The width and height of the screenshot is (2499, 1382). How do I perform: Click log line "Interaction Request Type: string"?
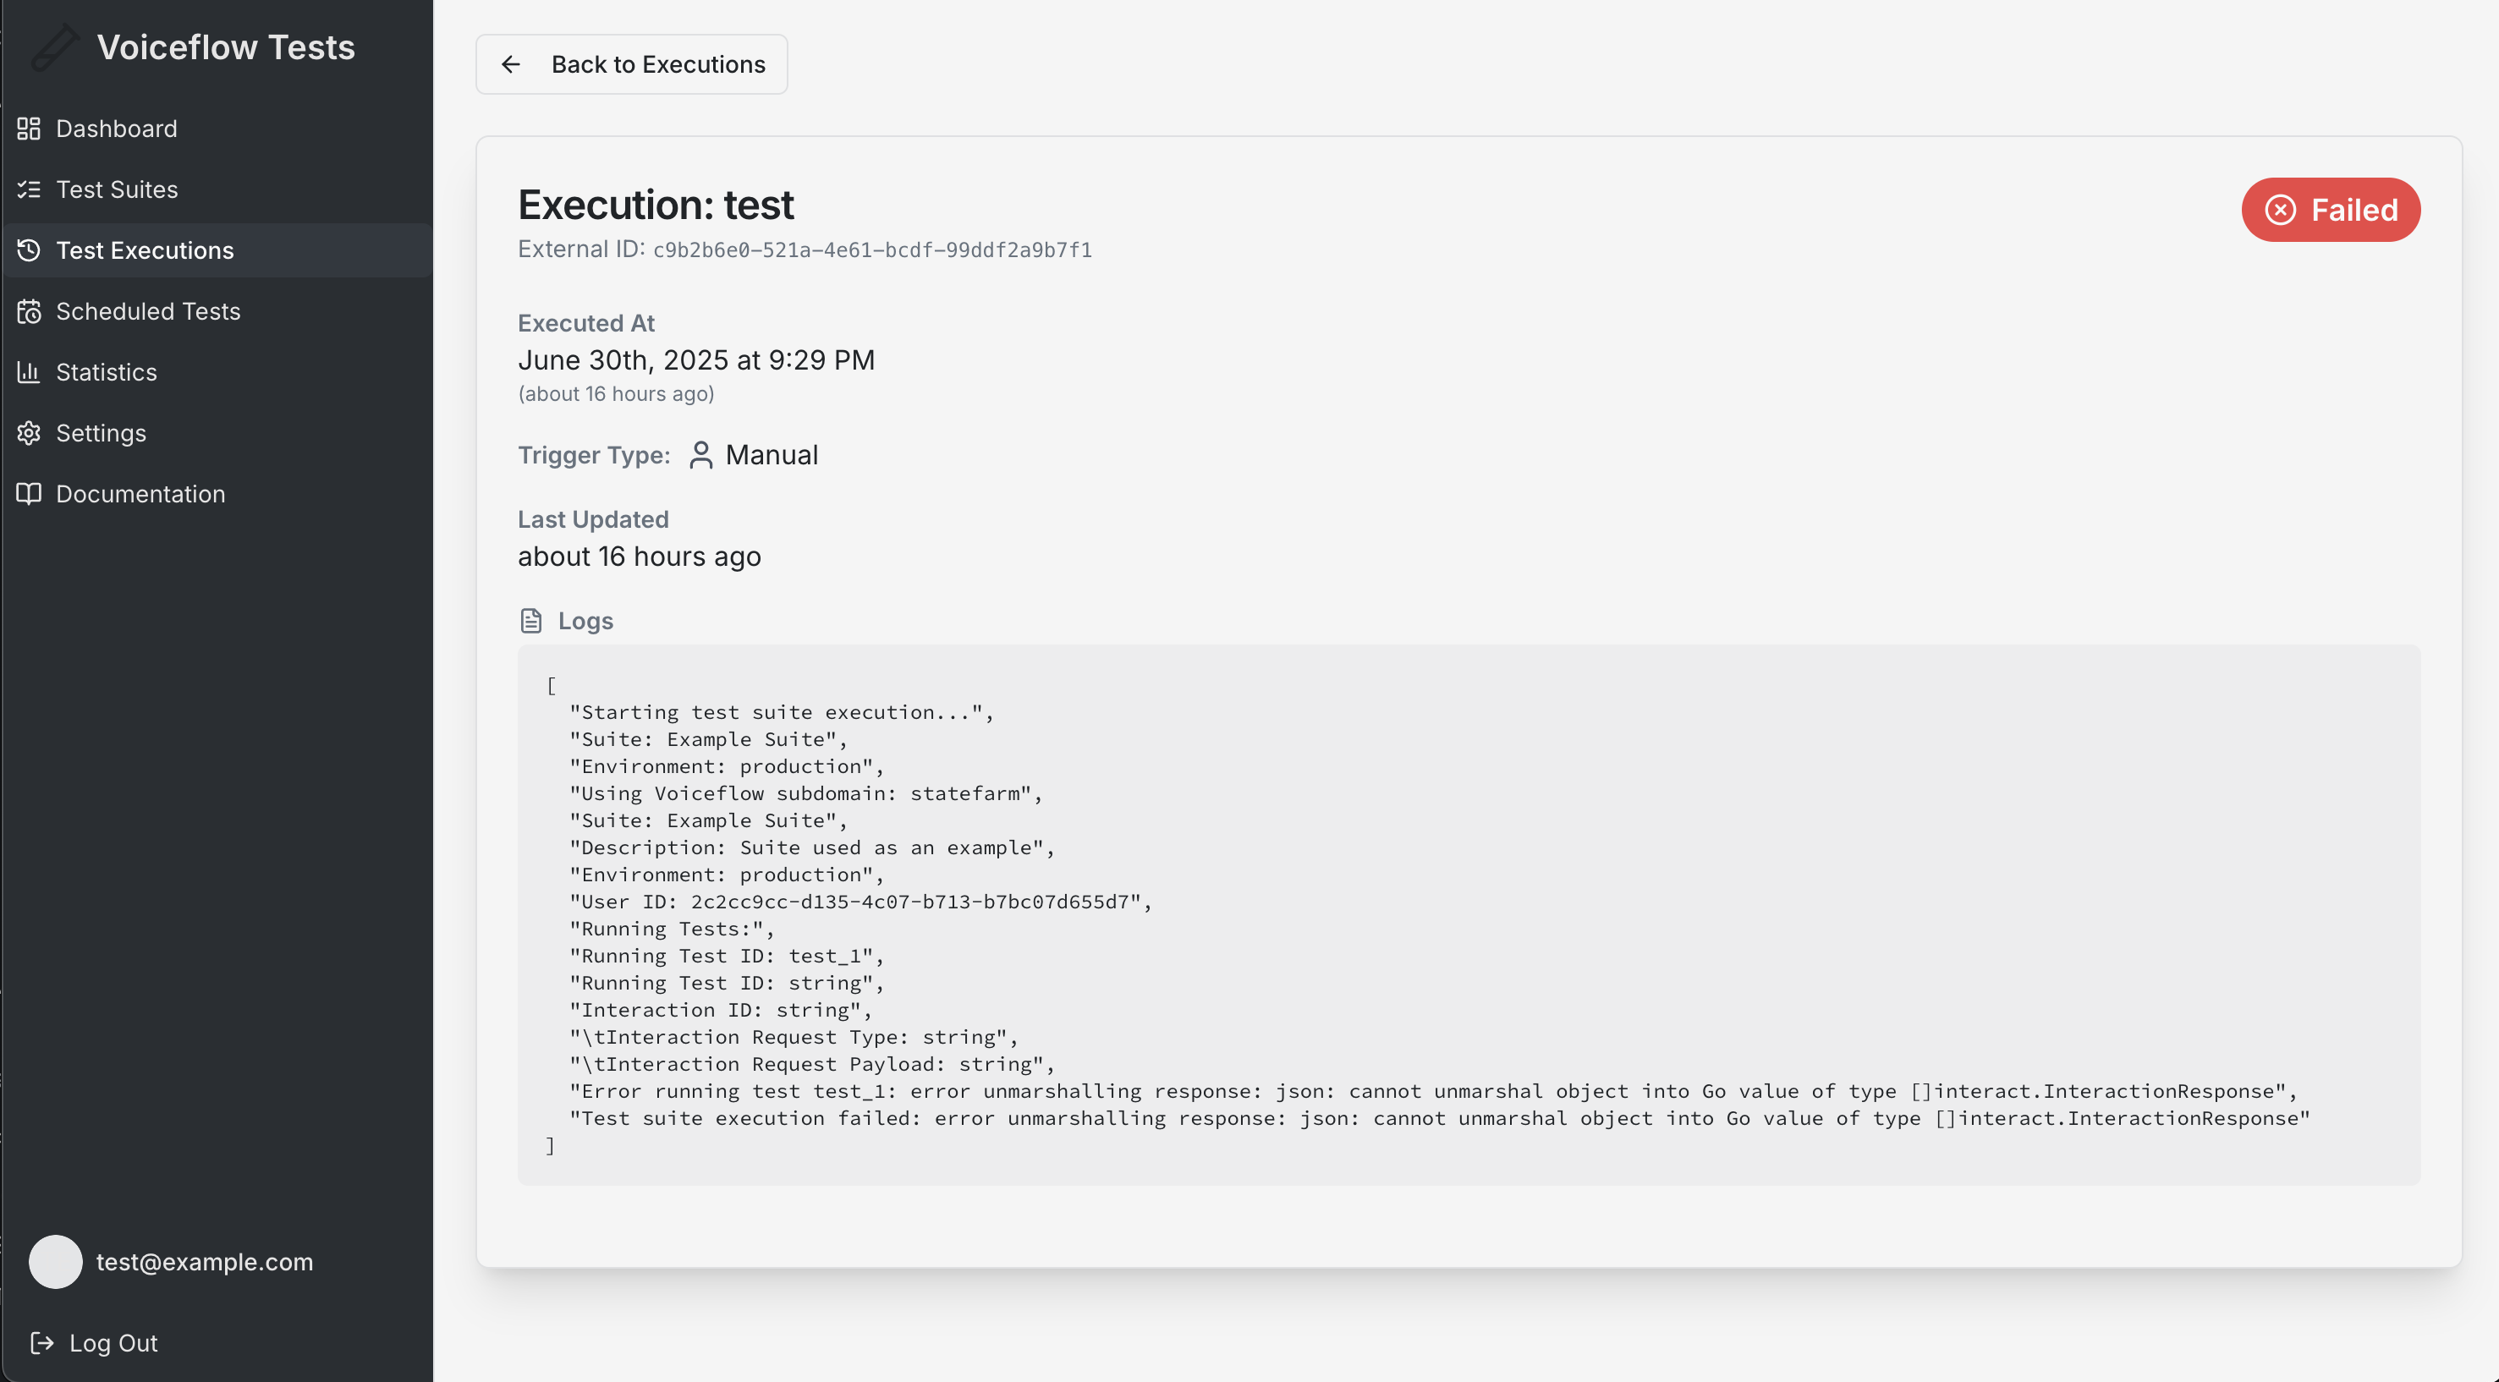794,1037
